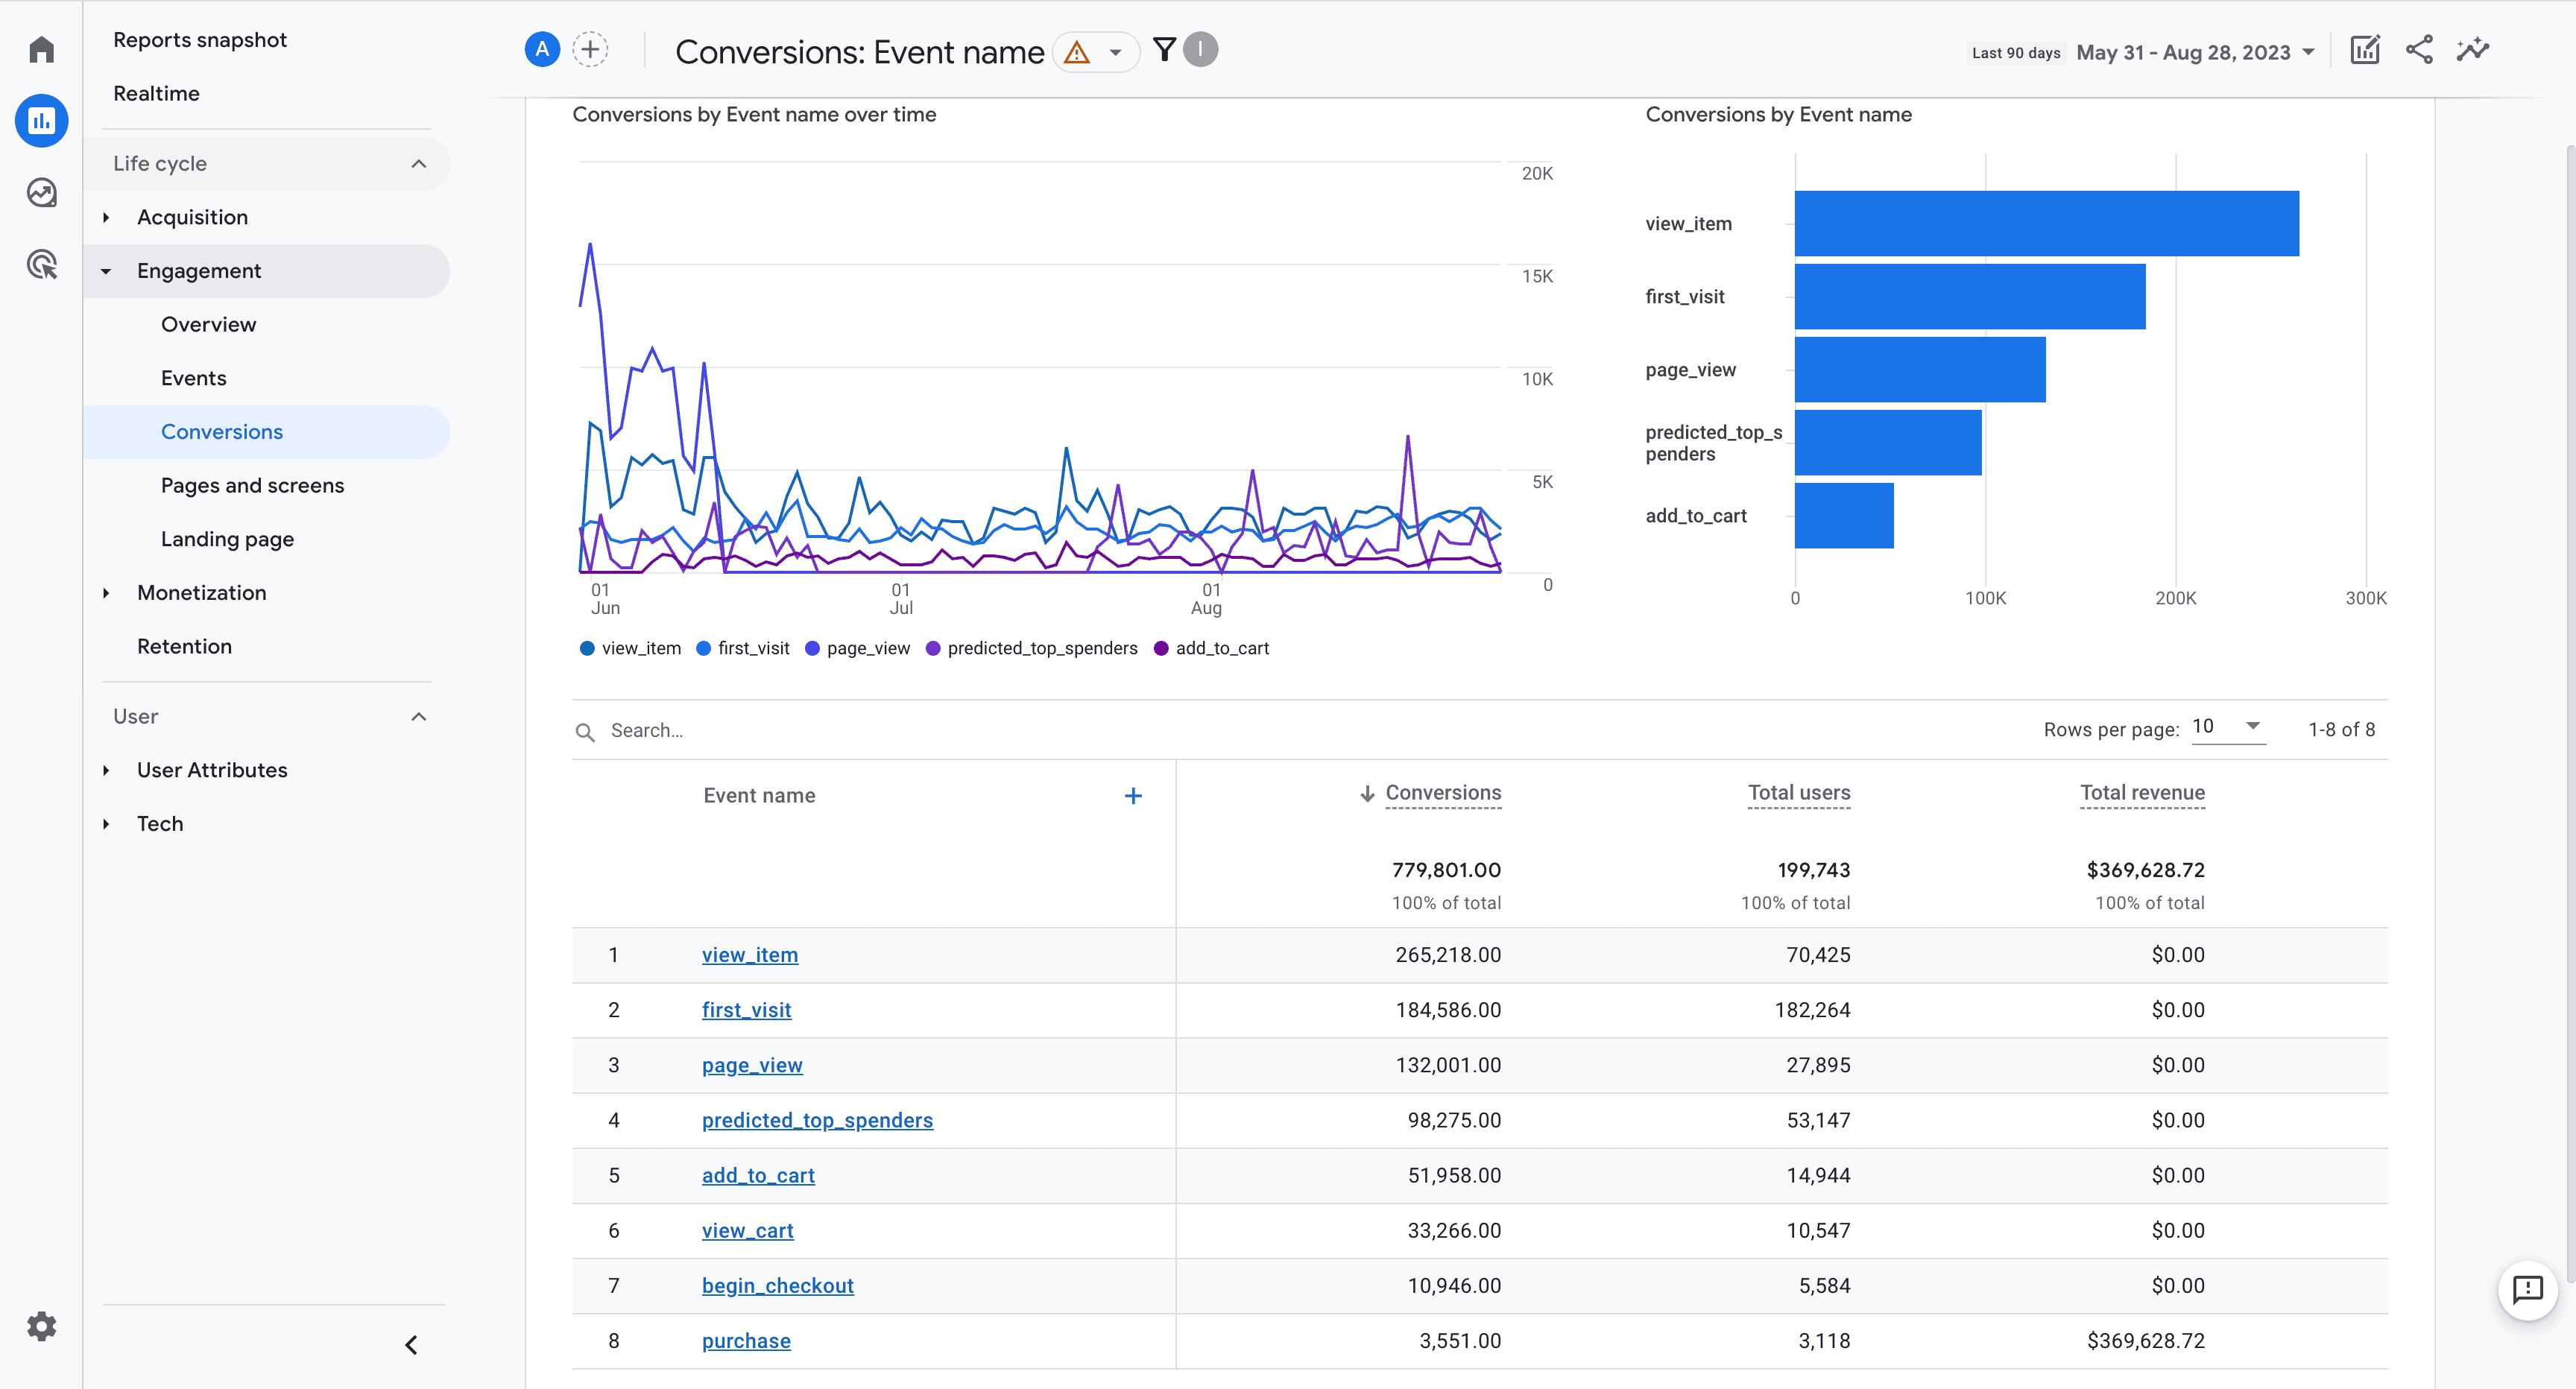Open the filter funnel icon
Screen dimensions: 2576x1389
pos(1164,49)
